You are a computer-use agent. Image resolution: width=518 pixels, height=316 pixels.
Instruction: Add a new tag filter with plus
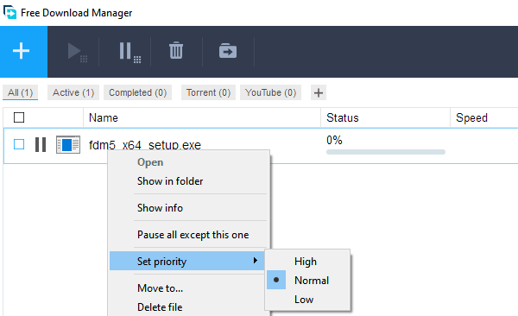[x=319, y=93]
